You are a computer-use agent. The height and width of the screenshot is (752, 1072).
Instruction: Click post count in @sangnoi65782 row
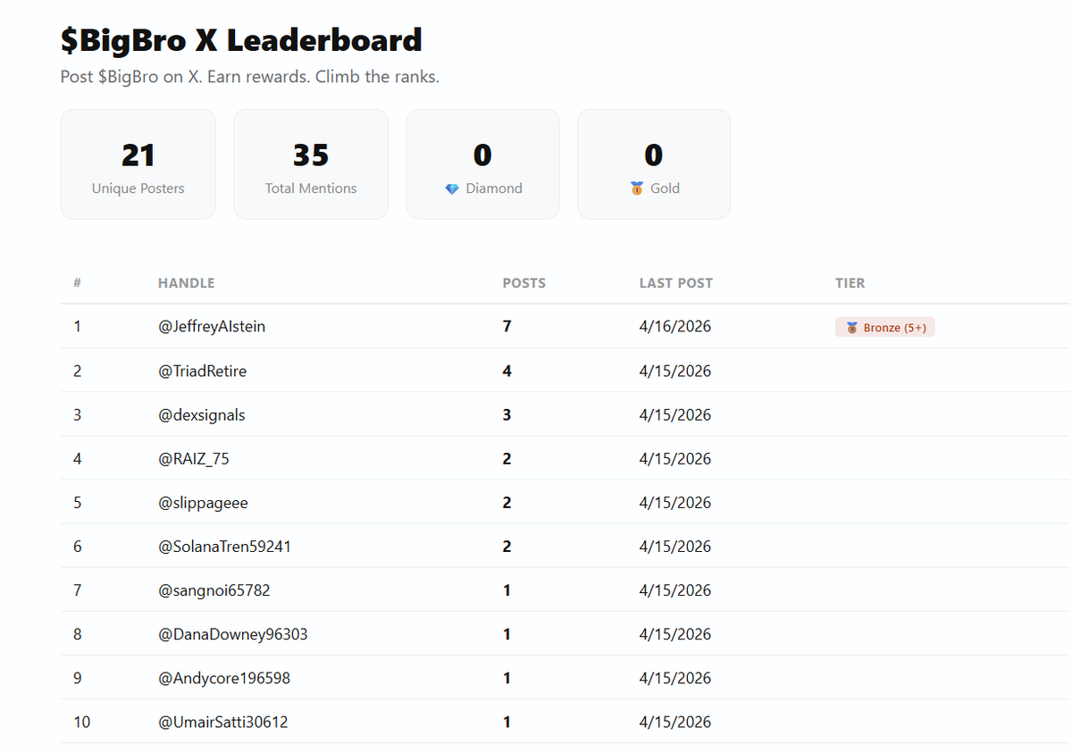coord(507,589)
